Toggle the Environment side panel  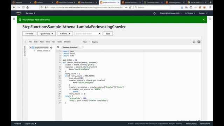(25, 51)
